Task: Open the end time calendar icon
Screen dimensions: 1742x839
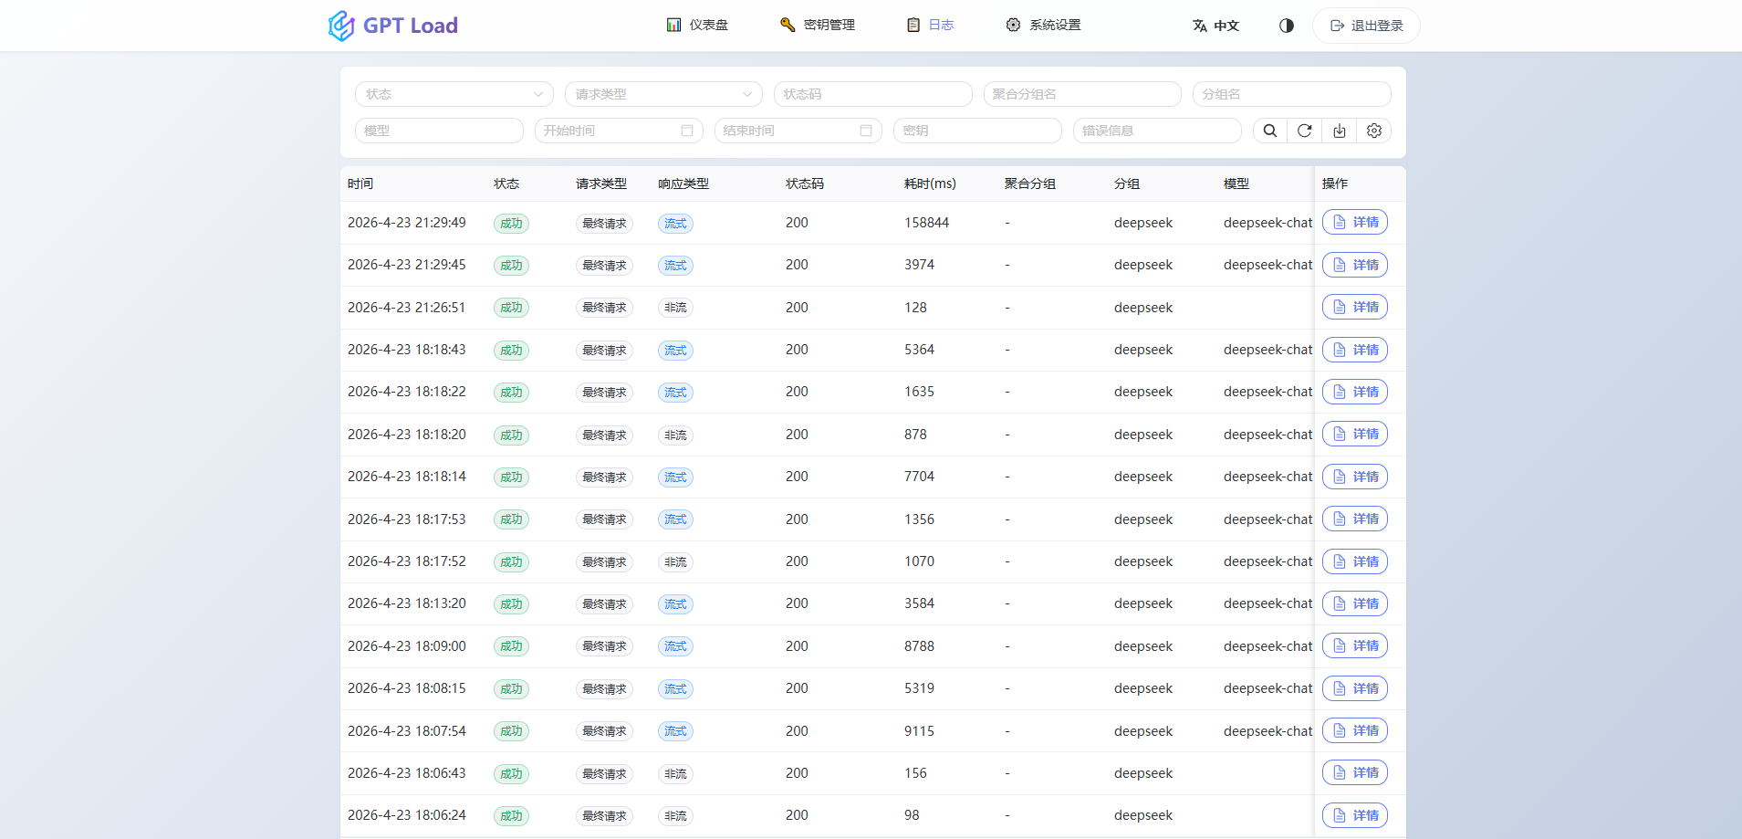Action: click(866, 131)
